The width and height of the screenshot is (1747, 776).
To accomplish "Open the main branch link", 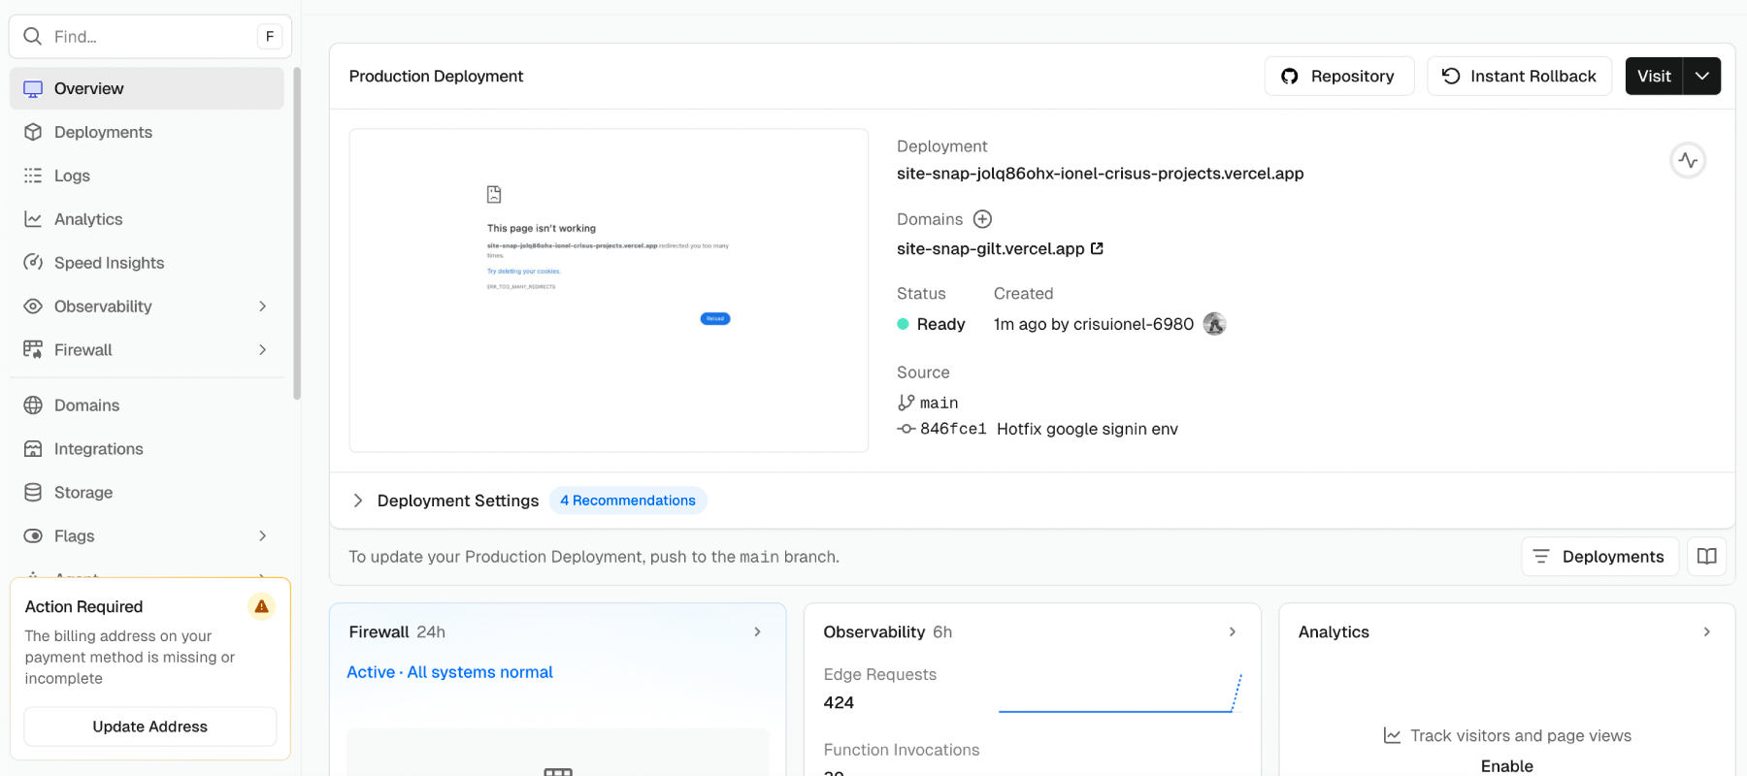I will point(939,403).
